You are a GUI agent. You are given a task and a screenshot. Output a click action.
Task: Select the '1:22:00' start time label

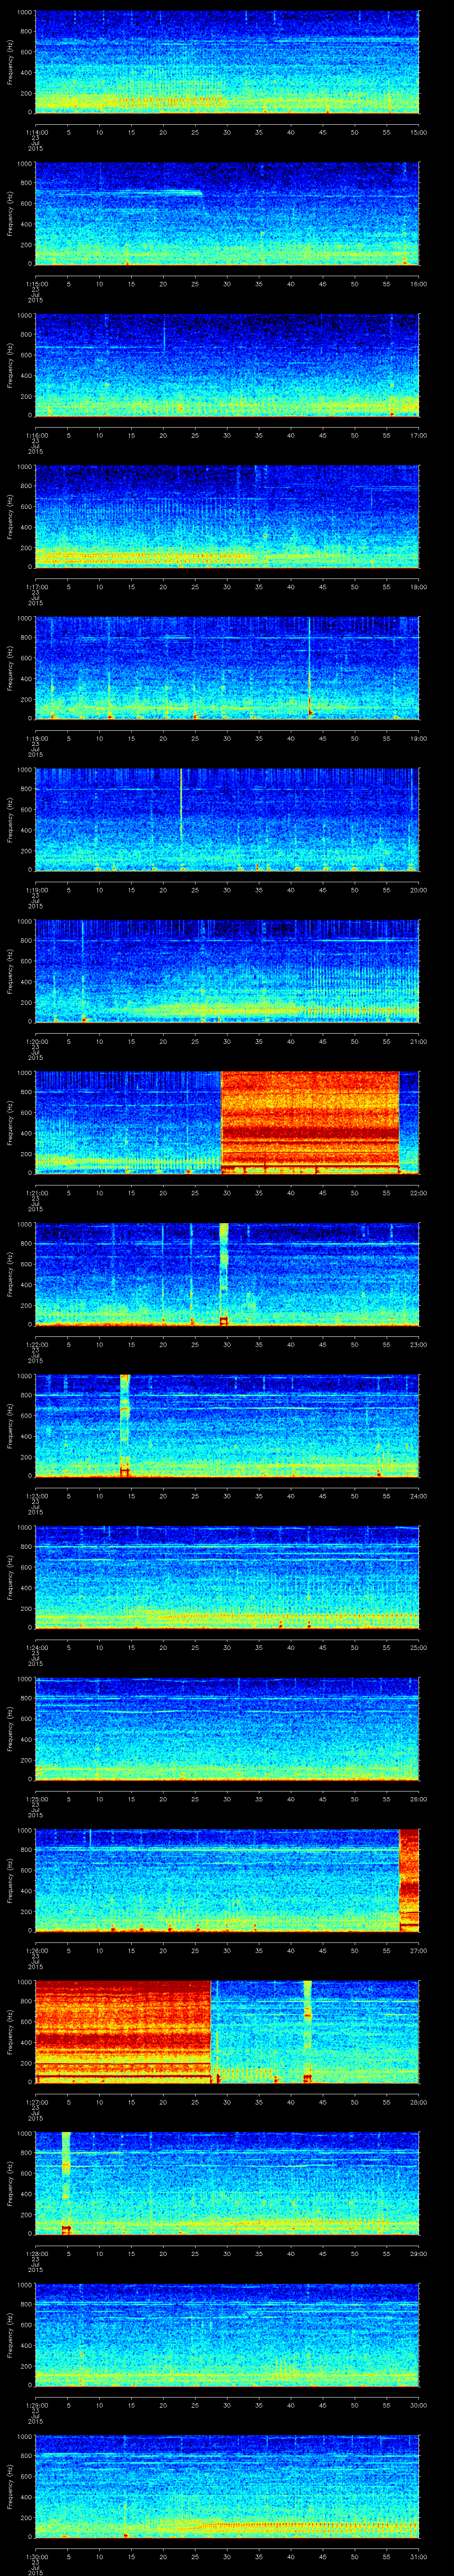(x=36, y=1345)
